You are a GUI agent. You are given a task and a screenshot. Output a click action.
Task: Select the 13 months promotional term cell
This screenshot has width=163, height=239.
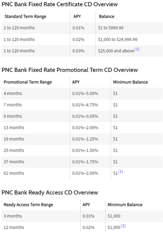(x=14, y=128)
